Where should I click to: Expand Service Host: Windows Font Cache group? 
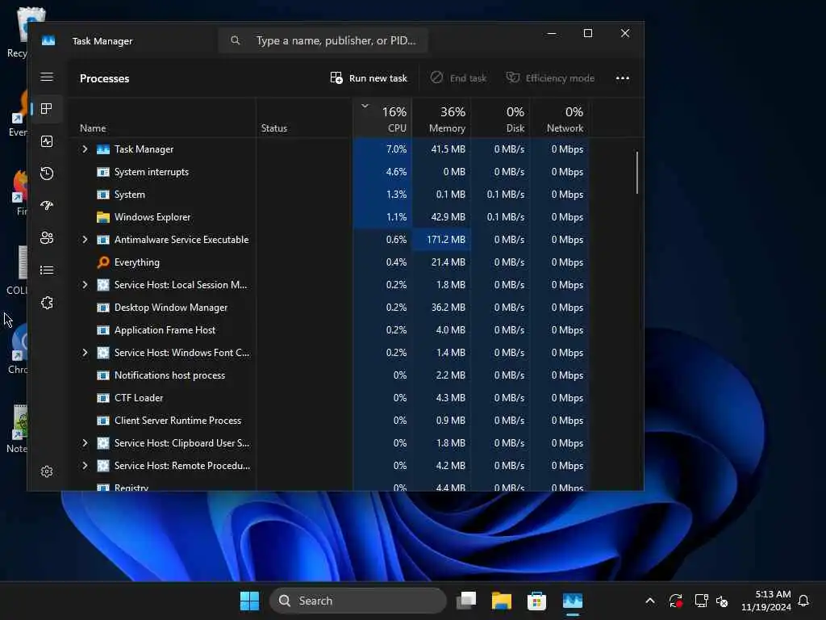click(x=85, y=353)
